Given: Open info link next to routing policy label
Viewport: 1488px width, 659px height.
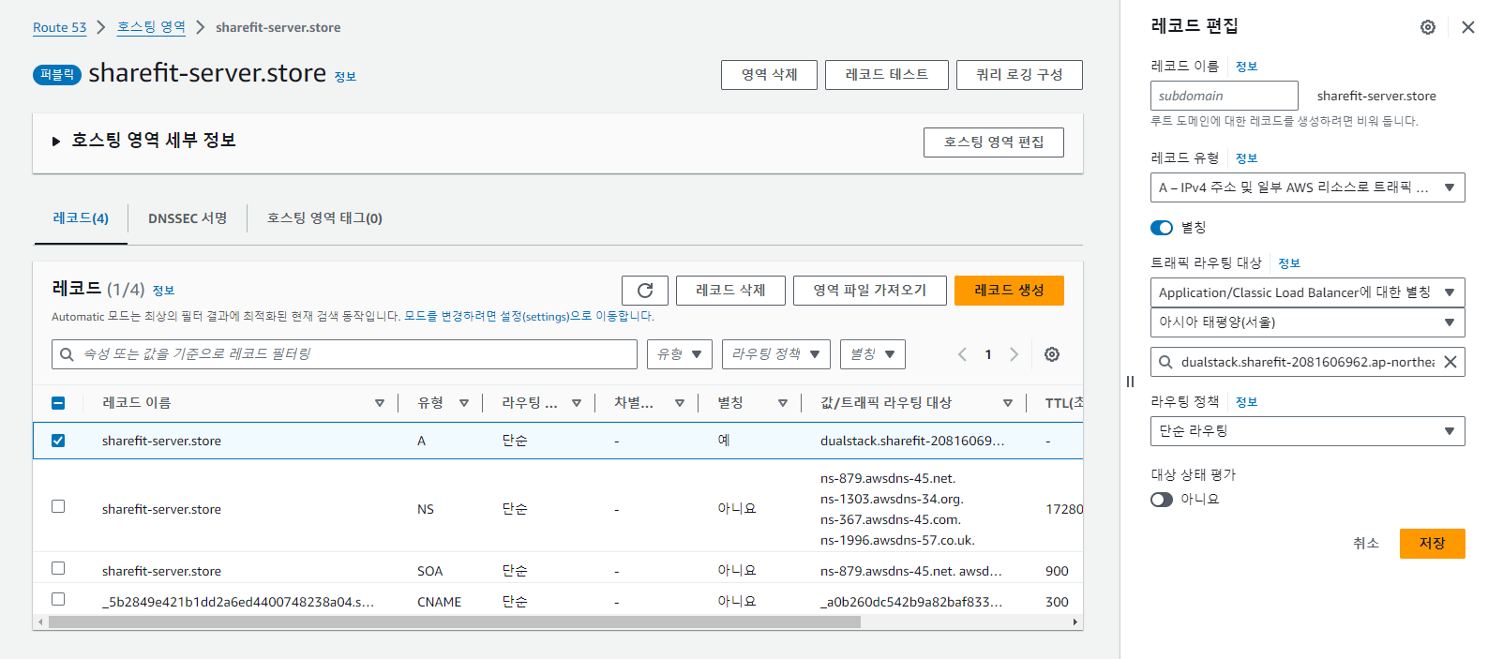Looking at the screenshot, I should coord(1246,402).
